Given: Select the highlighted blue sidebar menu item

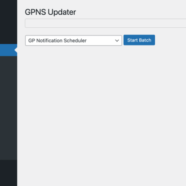Looking at the screenshot, I should tap(9, 50).
